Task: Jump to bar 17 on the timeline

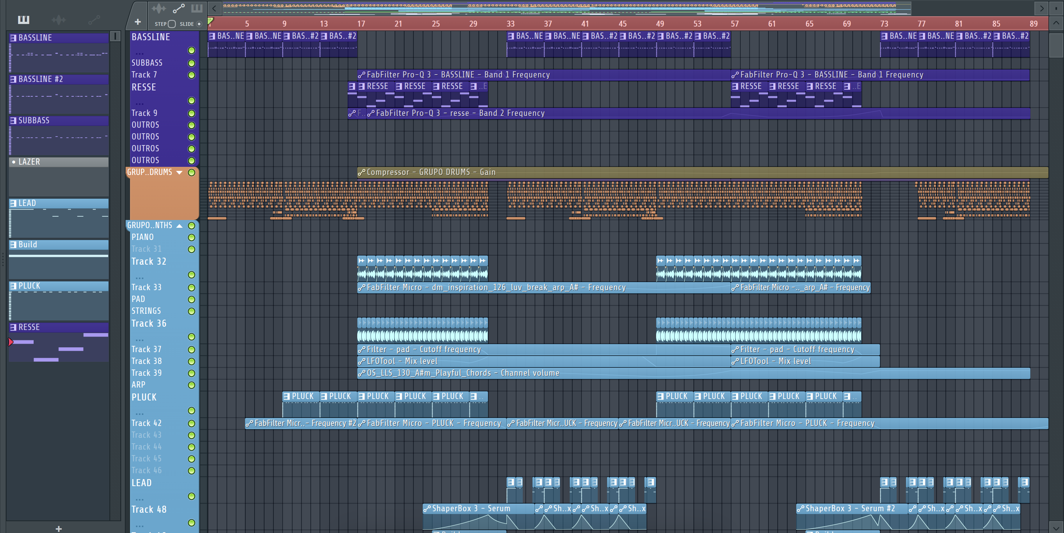Action: (361, 24)
